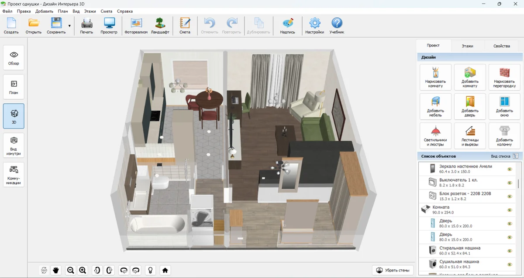The height and width of the screenshot is (278, 524).
Task: Hide the Стиральная машина object
Action: (x=509, y=251)
